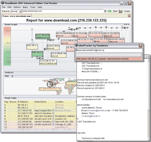Click the email address field in eMailTracker
The width and height of the screenshot is (151, 142).
click(109, 50)
